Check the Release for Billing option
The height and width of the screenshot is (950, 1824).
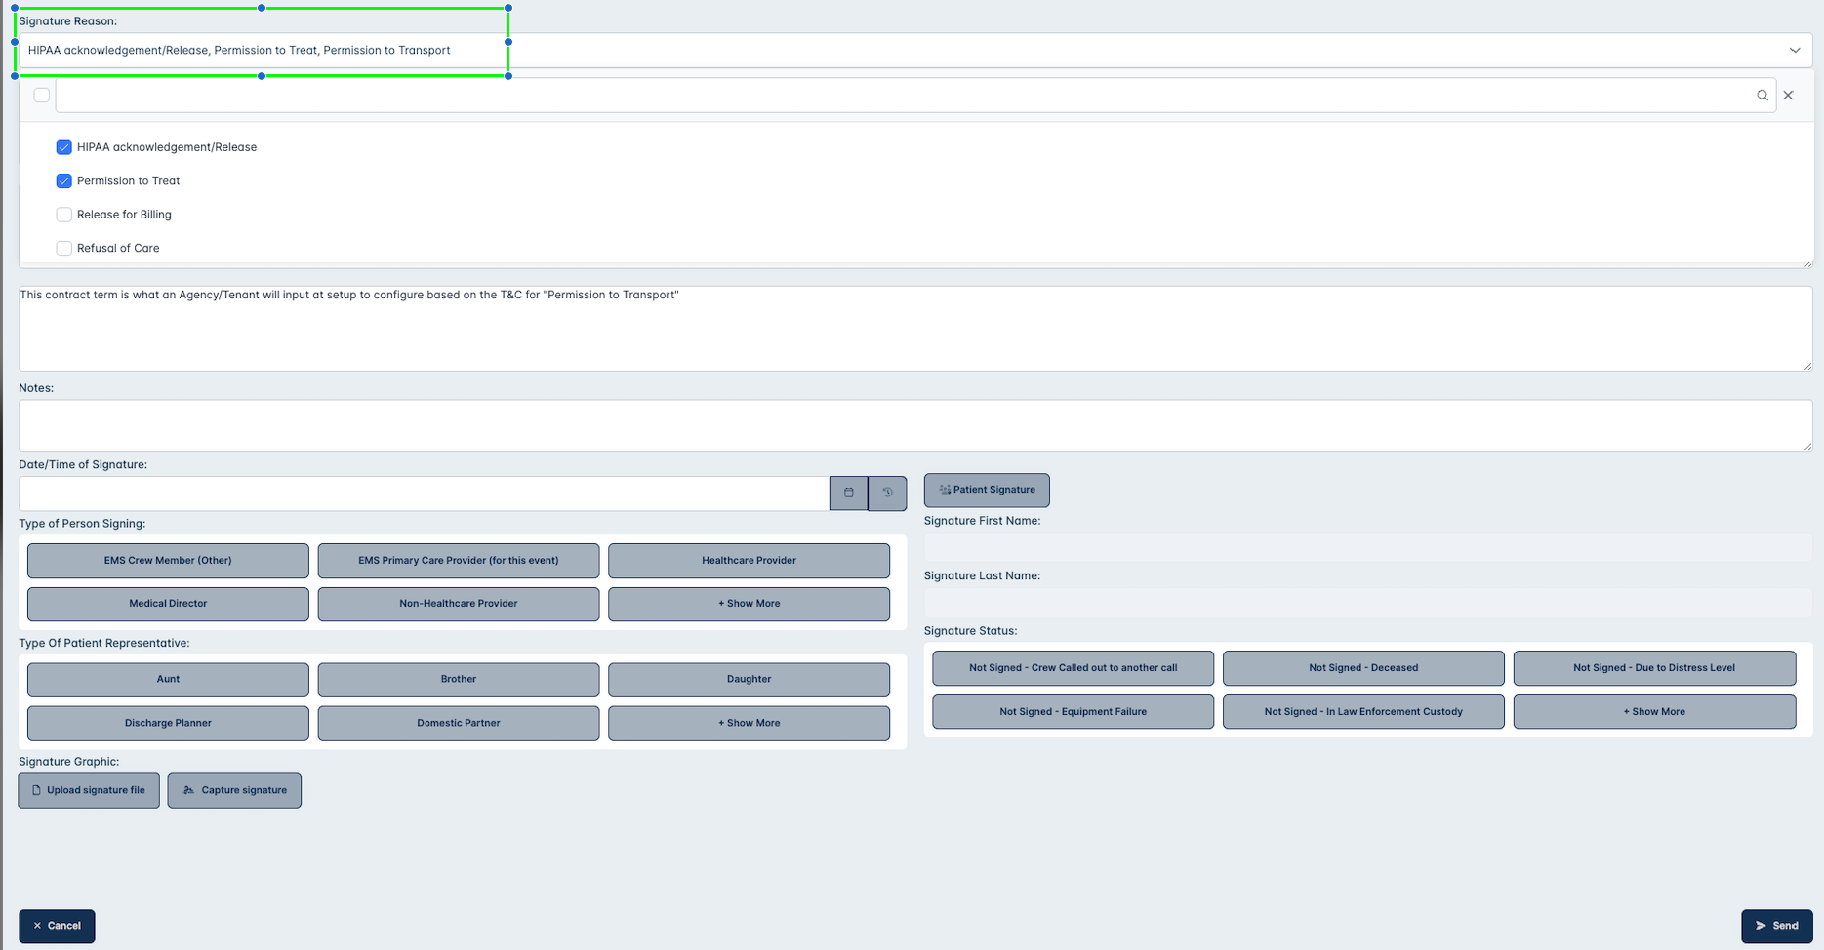[x=64, y=215]
